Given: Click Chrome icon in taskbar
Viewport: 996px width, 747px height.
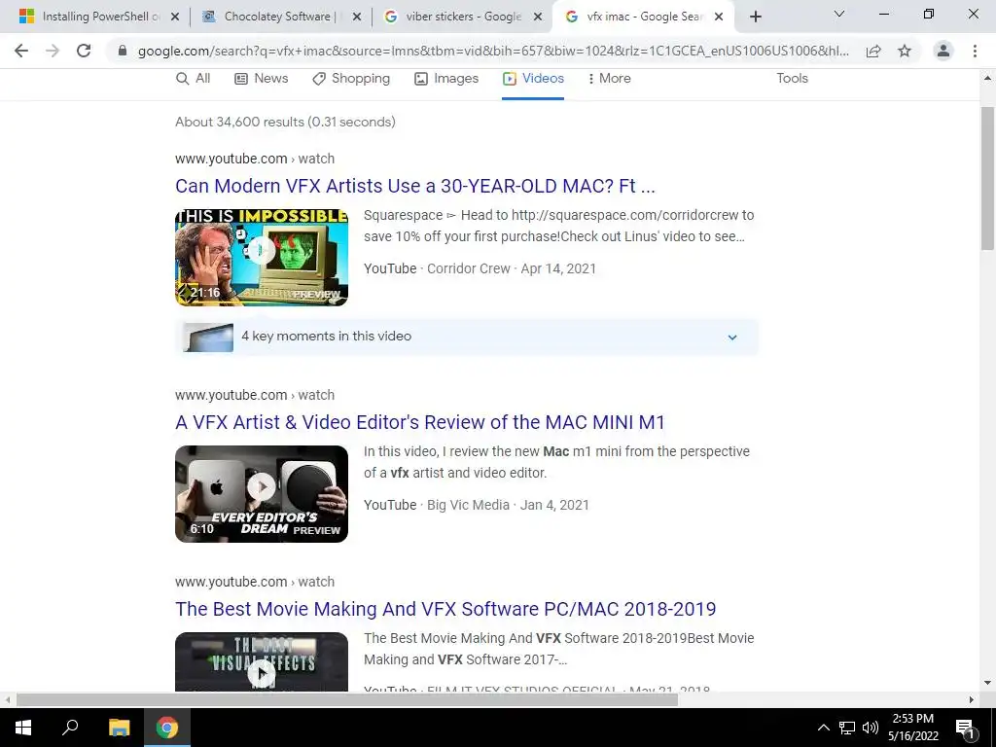Looking at the screenshot, I should 167,728.
